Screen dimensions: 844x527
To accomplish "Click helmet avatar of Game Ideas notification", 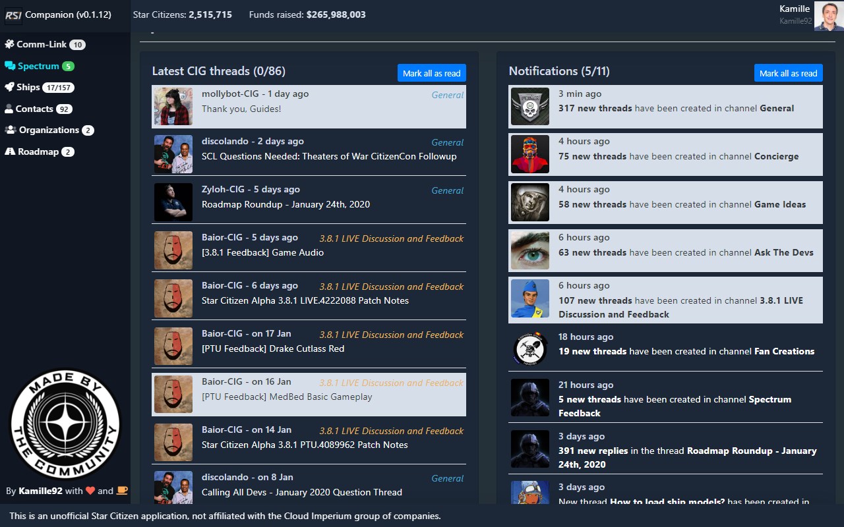I will [530, 202].
